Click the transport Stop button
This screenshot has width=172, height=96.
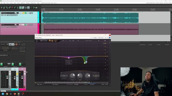point(7,45)
